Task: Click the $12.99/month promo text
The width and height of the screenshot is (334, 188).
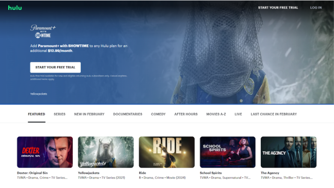Action: pyautogui.click(x=60, y=51)
